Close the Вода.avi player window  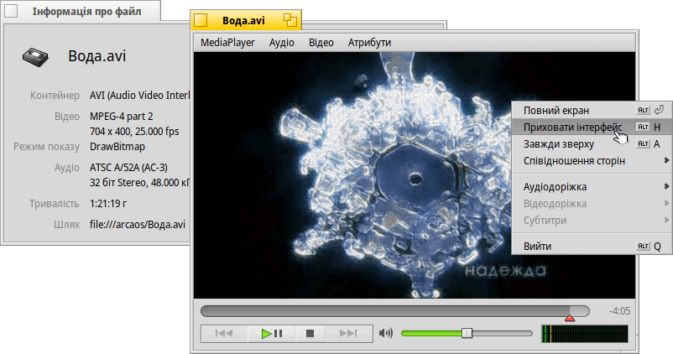click(x=201, y=20)
